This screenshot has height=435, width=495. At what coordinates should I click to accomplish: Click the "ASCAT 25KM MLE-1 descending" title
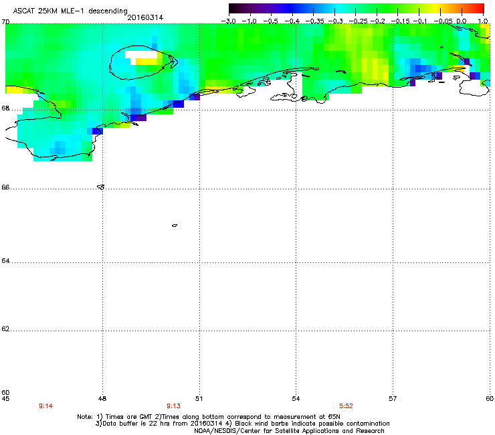coord(70,11)
